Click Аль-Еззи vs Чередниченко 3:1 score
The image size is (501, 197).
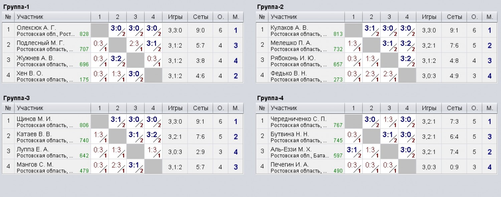pyautogui.click(x=353, y=152)
